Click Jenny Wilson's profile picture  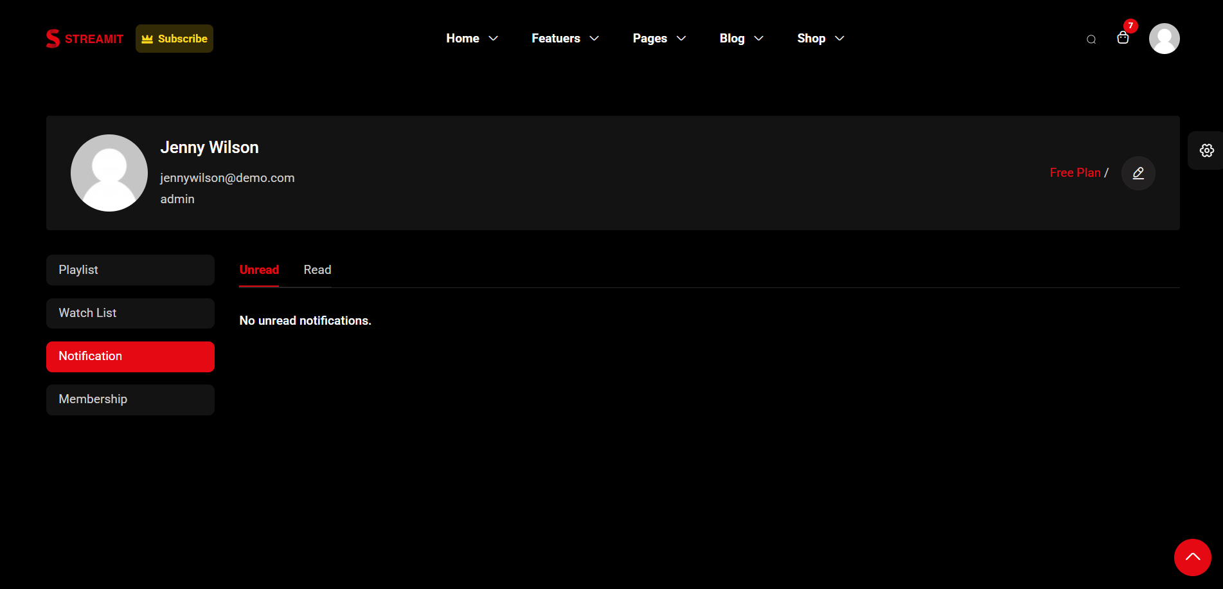coord(109,173)
